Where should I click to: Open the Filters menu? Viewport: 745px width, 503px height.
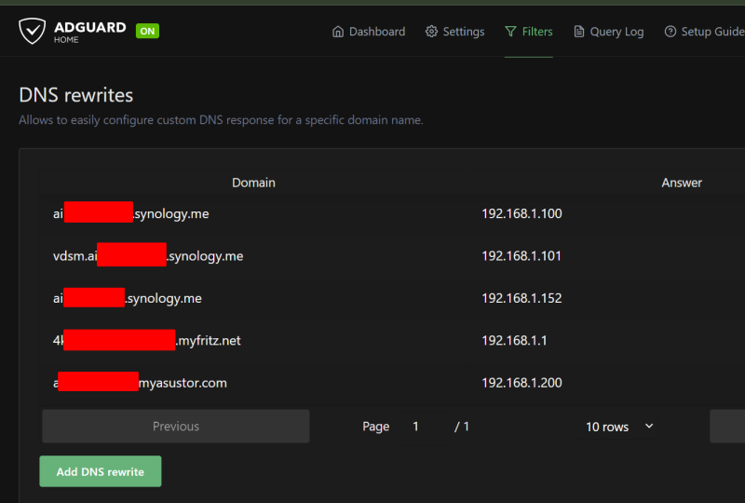coord(528,32)
